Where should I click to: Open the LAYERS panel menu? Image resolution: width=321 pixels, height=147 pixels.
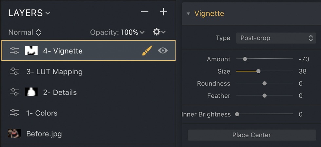pyautogui.click(x=29, y=13)
